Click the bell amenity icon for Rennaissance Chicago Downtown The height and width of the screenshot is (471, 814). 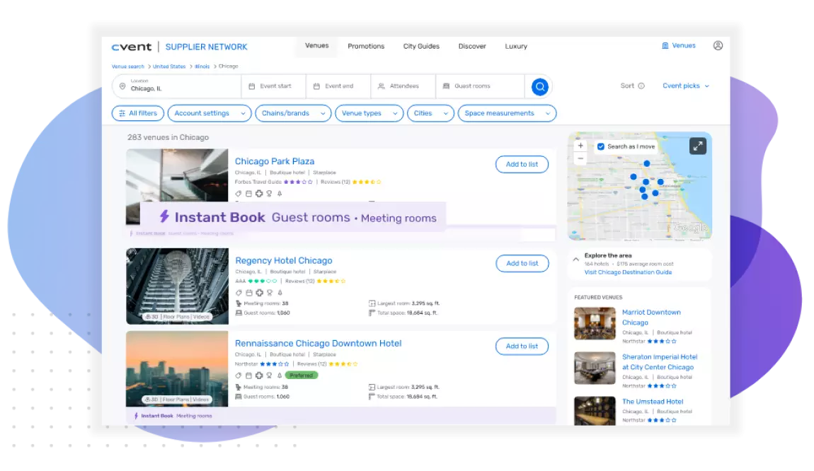tap(280, 375)
